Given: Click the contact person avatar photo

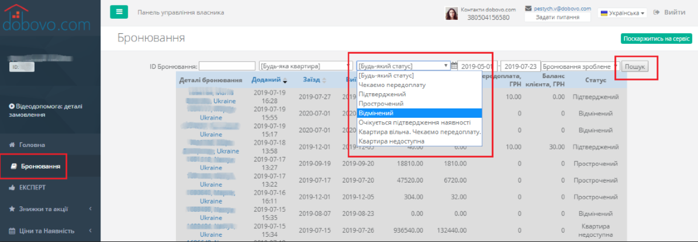Looking at the screenshot, I should click(451, 13).
